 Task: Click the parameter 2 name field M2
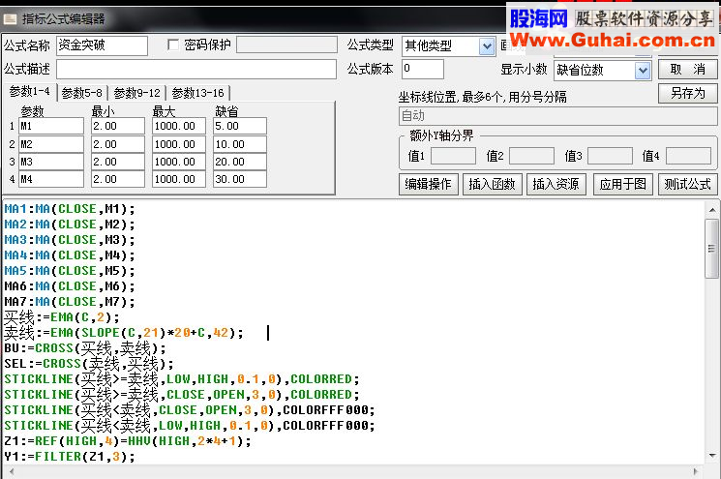point(51,144)
